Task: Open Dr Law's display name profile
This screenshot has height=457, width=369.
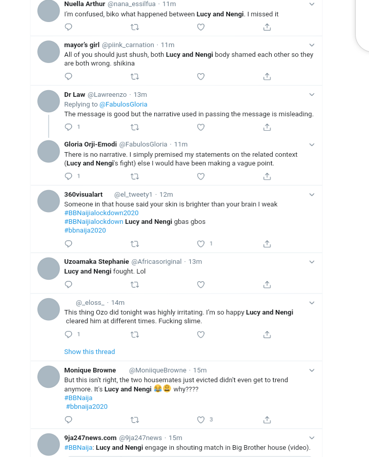Action: [x=75, y=95]
